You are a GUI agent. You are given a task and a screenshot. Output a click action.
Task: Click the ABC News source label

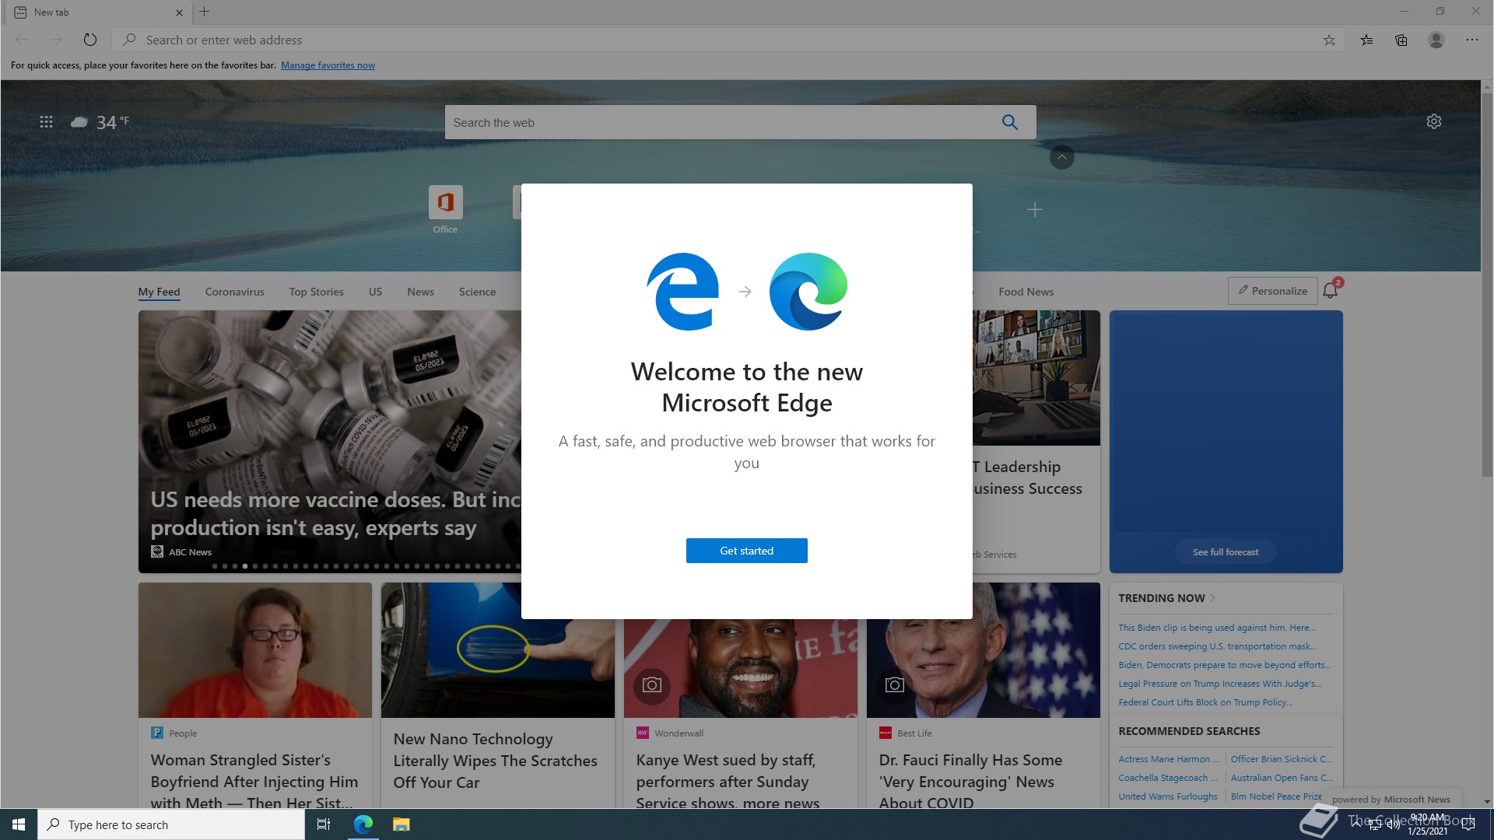click(190, 552)
